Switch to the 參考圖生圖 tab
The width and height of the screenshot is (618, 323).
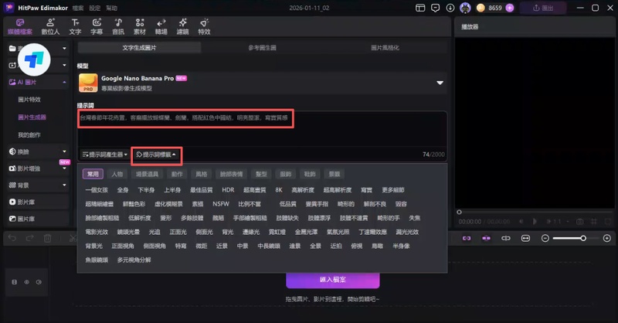coord(262,48)
